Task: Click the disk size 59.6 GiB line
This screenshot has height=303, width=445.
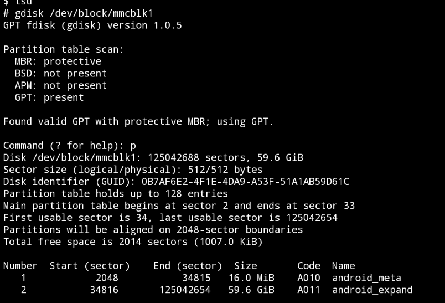Action: coord(153,158)
